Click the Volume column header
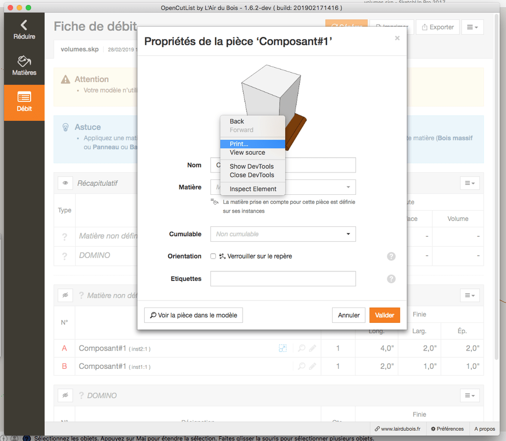The width and height of the screenshot is (506, 441). (458, 219)
